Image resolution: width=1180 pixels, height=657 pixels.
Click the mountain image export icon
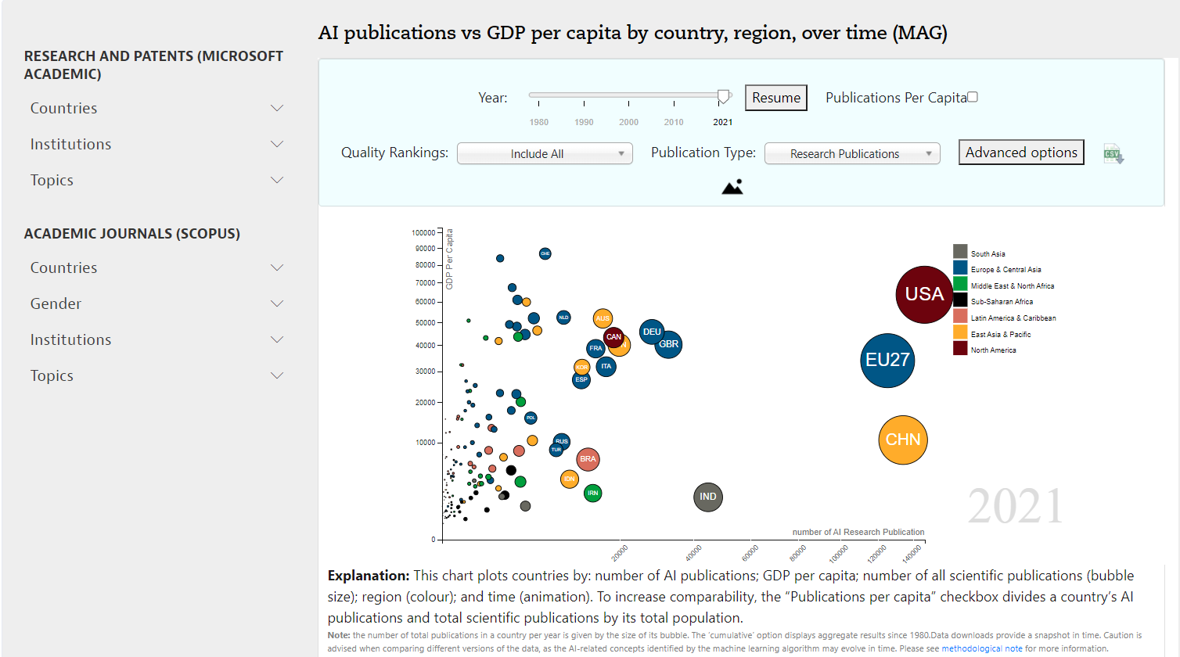point(732,187)
